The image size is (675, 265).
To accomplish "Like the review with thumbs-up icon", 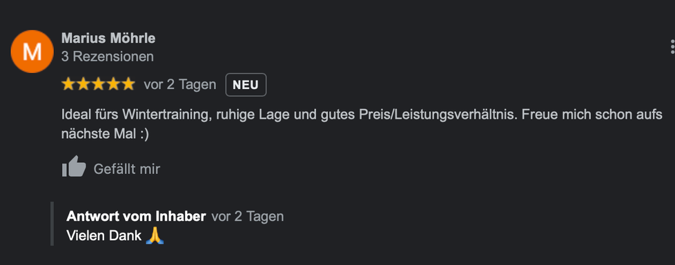I will click(74, 166).
